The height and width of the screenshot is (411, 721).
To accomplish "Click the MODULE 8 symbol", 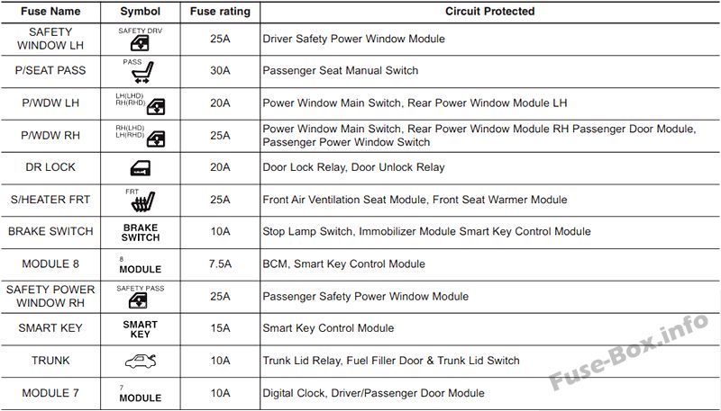I will (x=141, y=265).
